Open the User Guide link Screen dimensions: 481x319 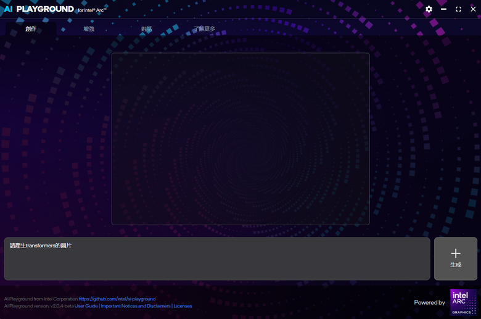pyautogui.click(x=86, y=306)
